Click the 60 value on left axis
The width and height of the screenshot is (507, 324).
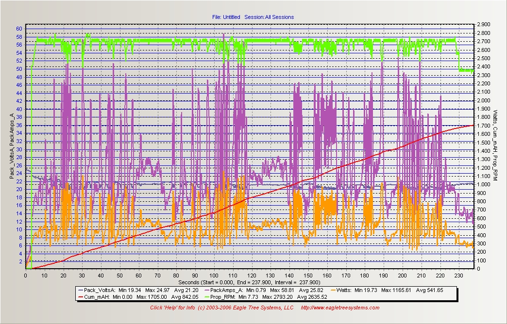point(19,29)
